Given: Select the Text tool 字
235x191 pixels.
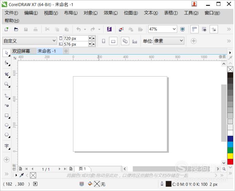Looking at the screenshot, I should pos(7,146).
